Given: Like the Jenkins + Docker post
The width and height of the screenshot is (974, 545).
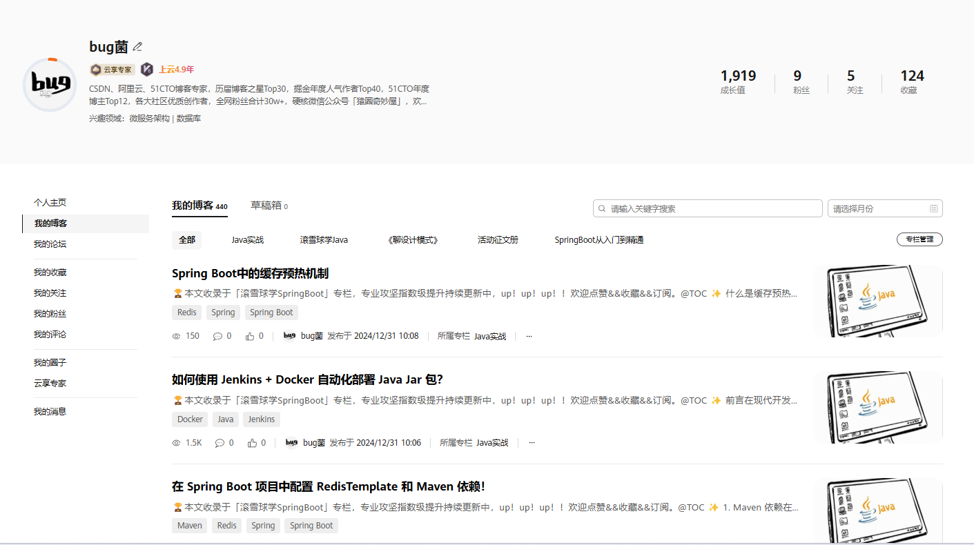Looking at the screenshot, I should [x=252, y=443].
